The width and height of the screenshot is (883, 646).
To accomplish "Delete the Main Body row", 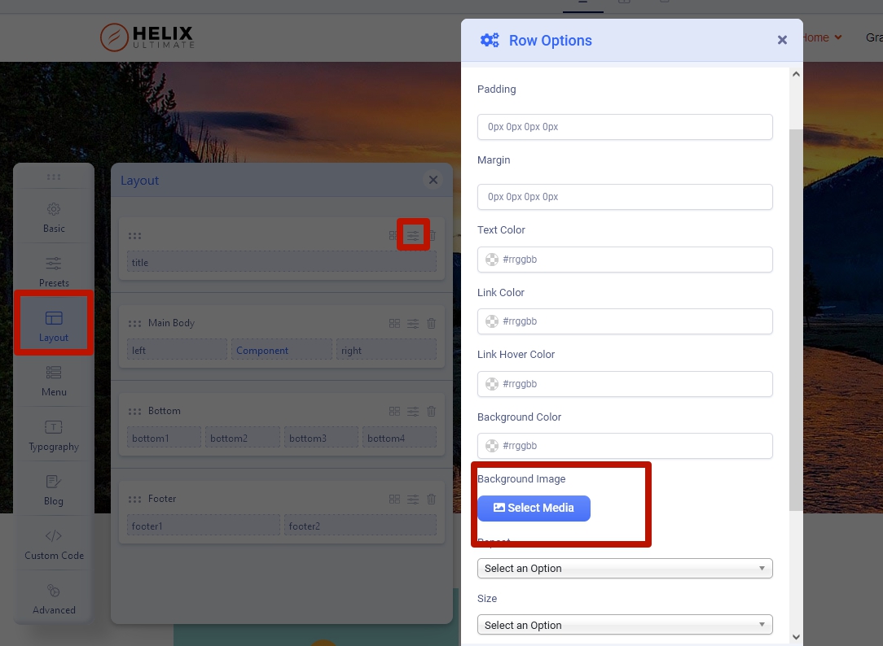I will click(x=432, y=323).
